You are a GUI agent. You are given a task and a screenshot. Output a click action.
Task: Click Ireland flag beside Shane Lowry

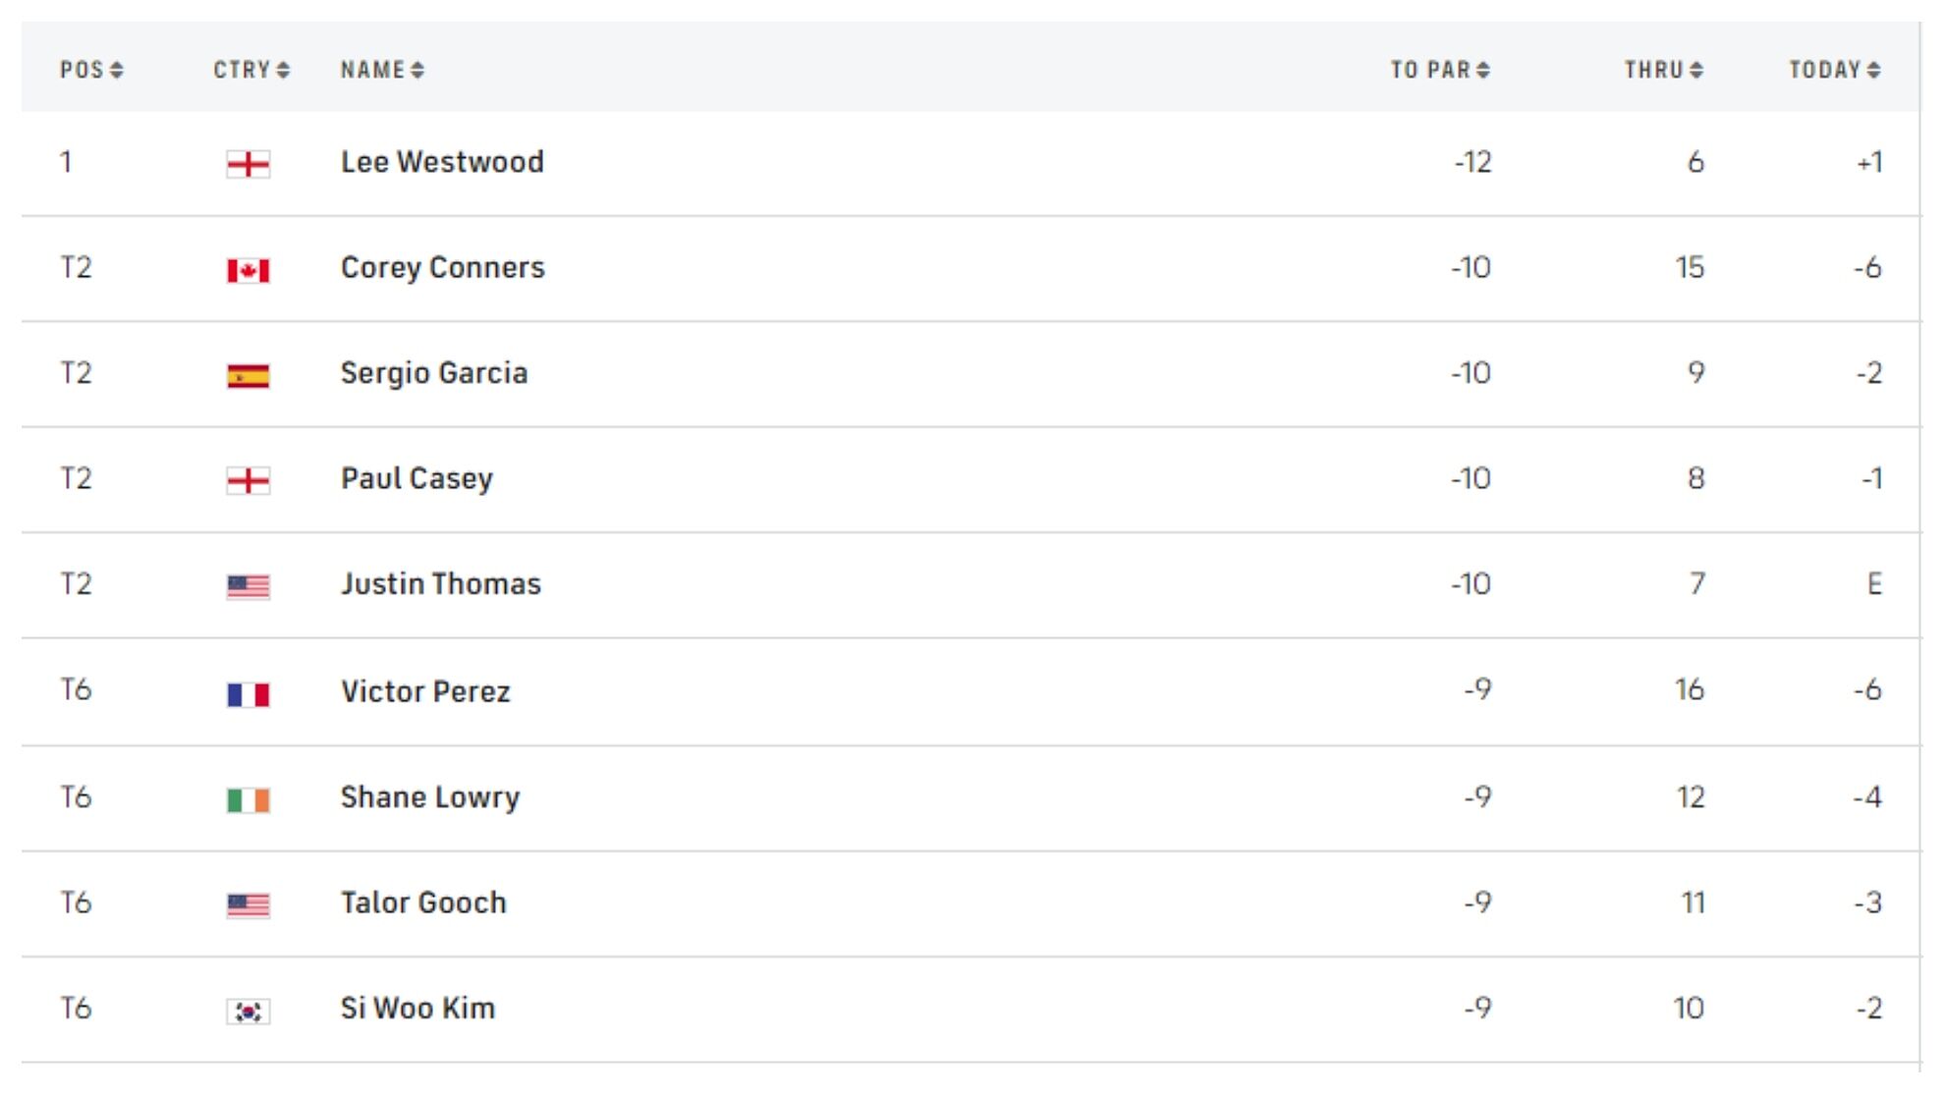tap(248, 800)
